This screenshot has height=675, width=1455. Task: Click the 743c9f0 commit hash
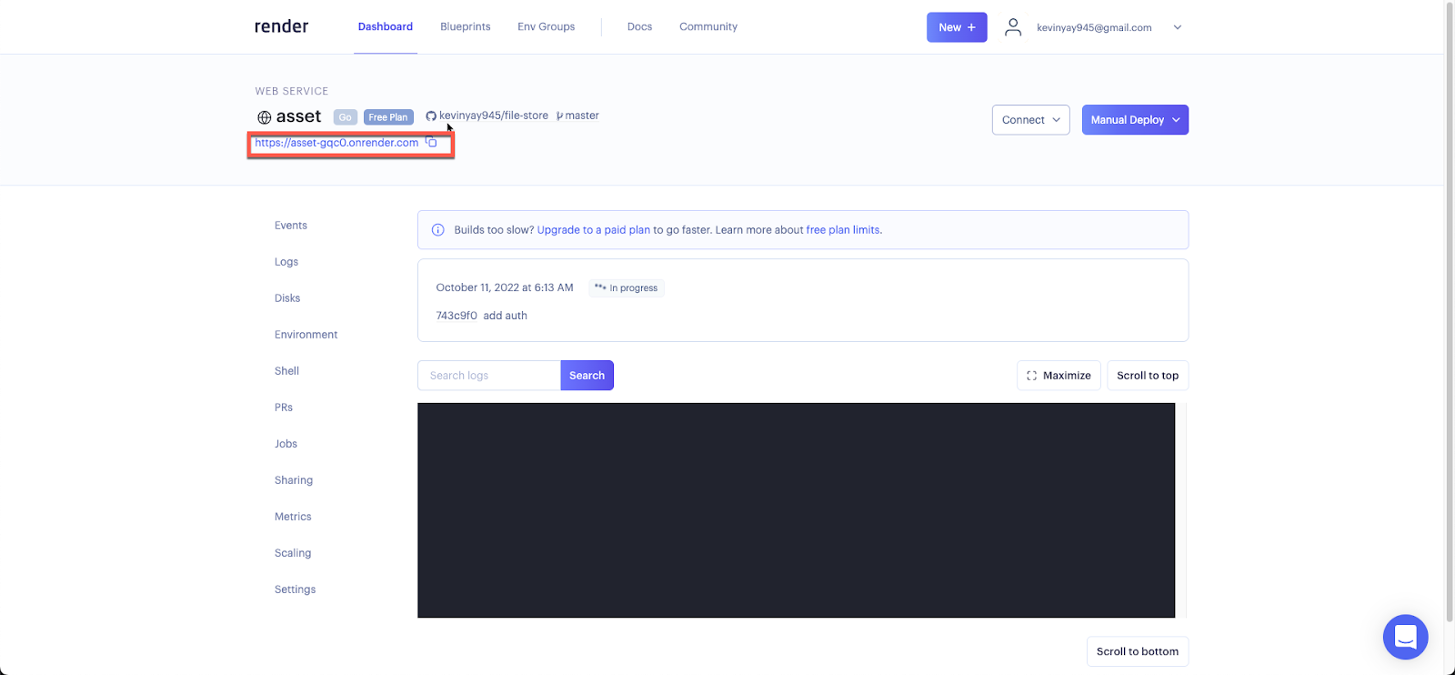tap(457, 316)
